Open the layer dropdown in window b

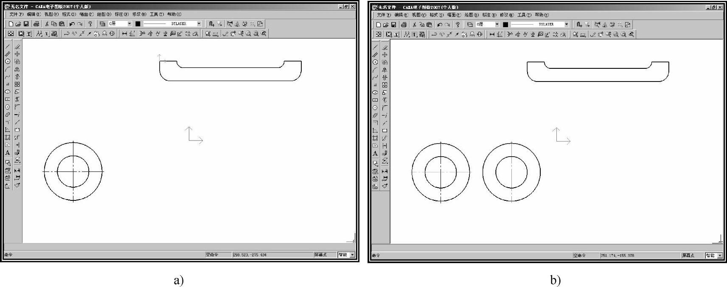[x=497, y=25]
